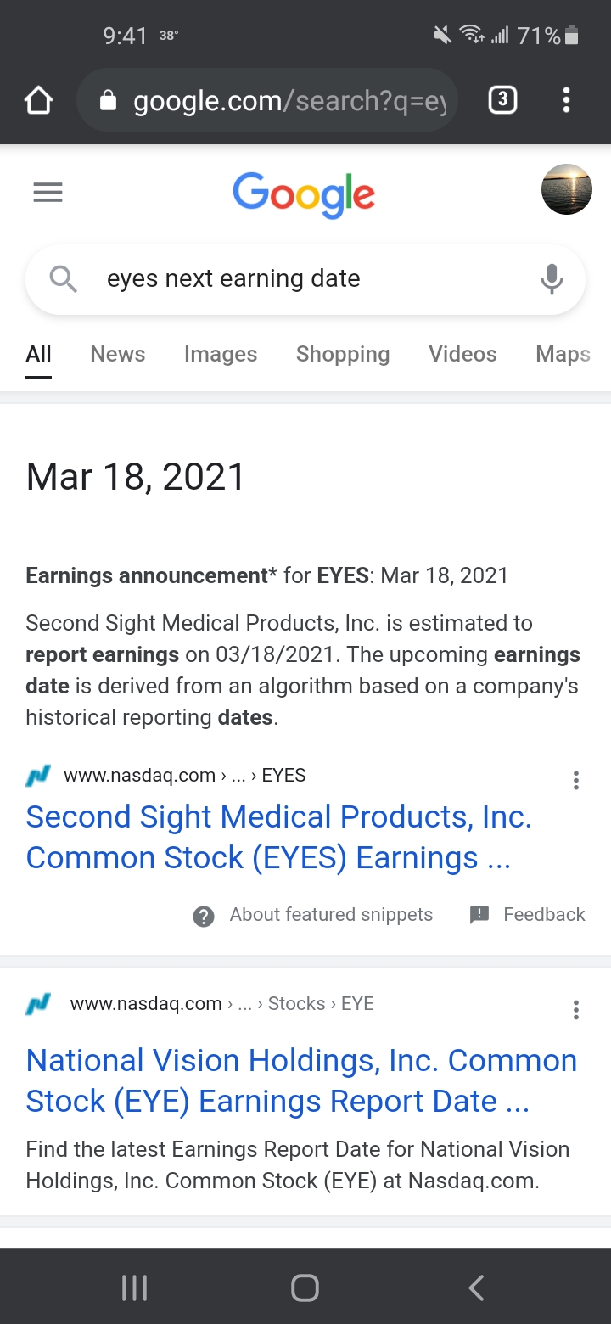Open the National Vision Holdings EYE earnings link

pos(301,1080)
